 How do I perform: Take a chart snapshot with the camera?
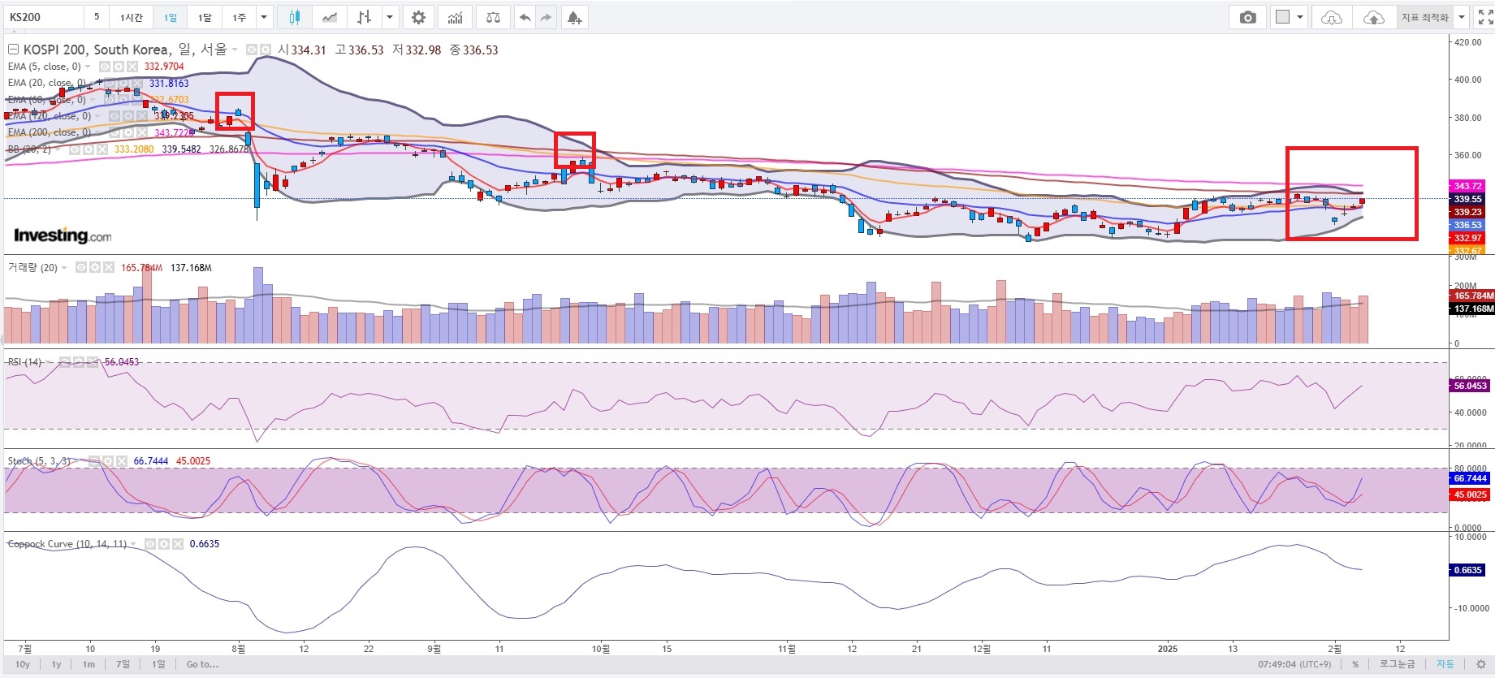click(x=1247, y=17)
